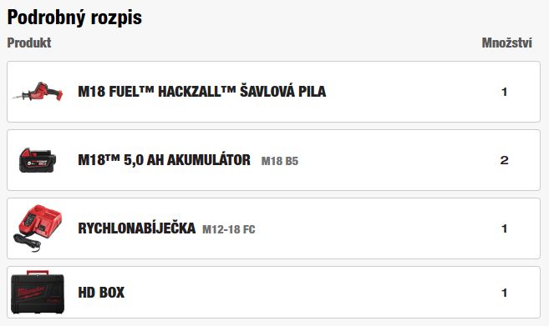The width and height of the screenshot is (549, 326).
Task: View the black HD Box case image
Action: click(x=38, y=292)
